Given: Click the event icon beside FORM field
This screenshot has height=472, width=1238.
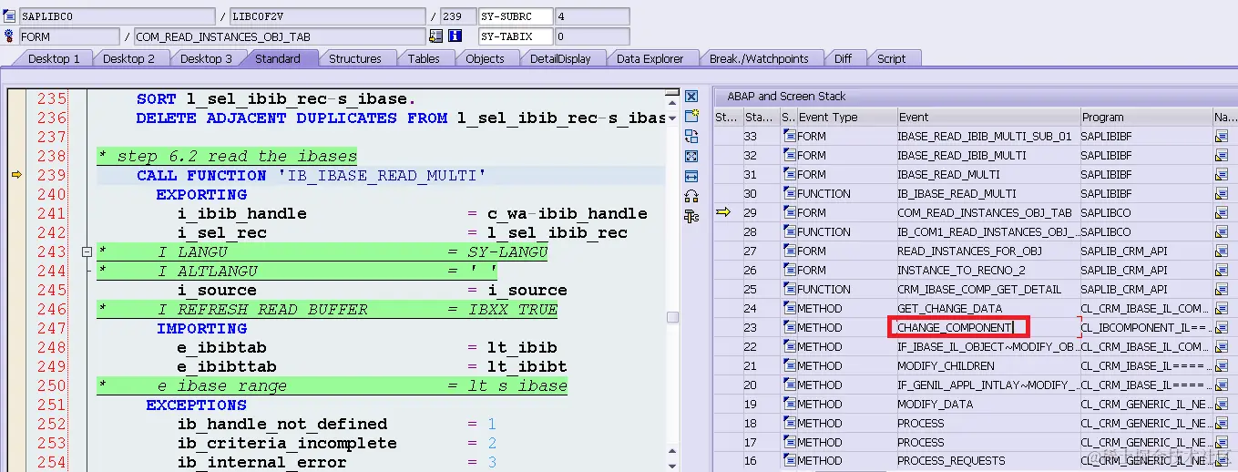Looking at the screenshot, I should (x=9, y=36).
